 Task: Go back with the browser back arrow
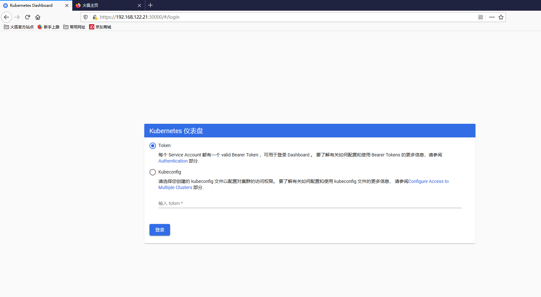click(6, 17)
